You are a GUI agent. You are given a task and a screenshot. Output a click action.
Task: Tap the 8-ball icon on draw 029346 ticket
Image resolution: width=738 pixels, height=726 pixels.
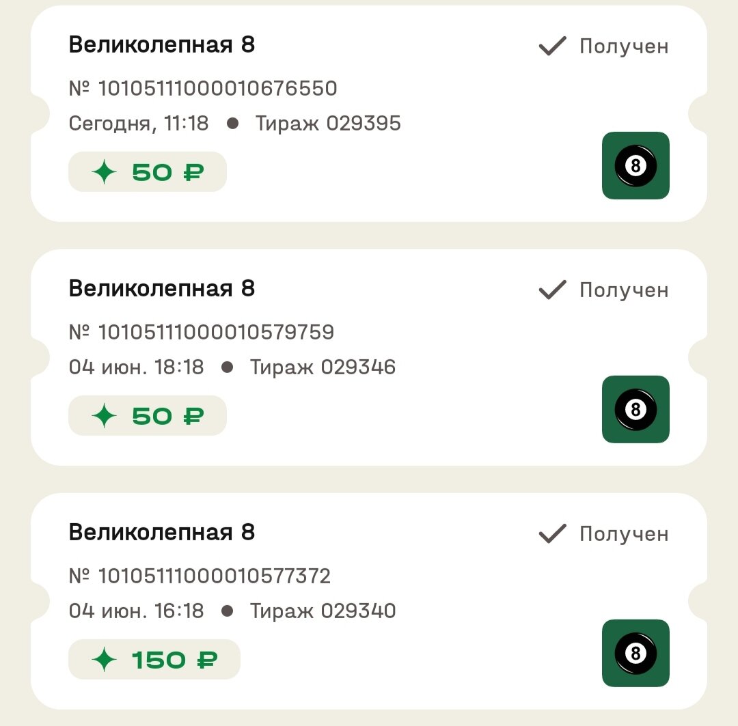(x=635, y=410)
